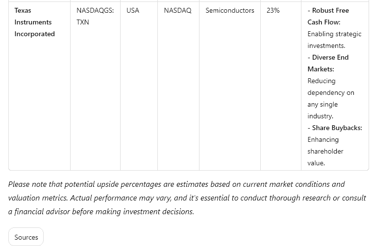Click the 'Enhancing shareholder value' text
This screenshot has height=246, width=374.
(325, 151)
